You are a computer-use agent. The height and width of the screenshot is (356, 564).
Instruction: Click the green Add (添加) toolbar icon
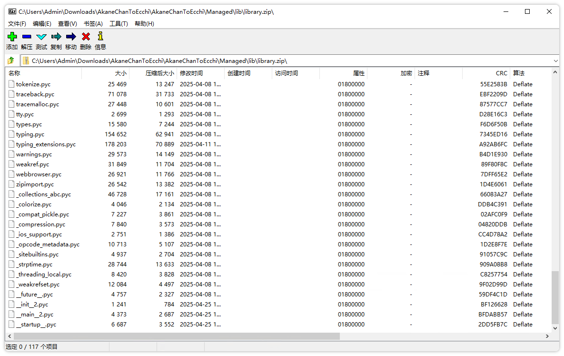[12, 37]
